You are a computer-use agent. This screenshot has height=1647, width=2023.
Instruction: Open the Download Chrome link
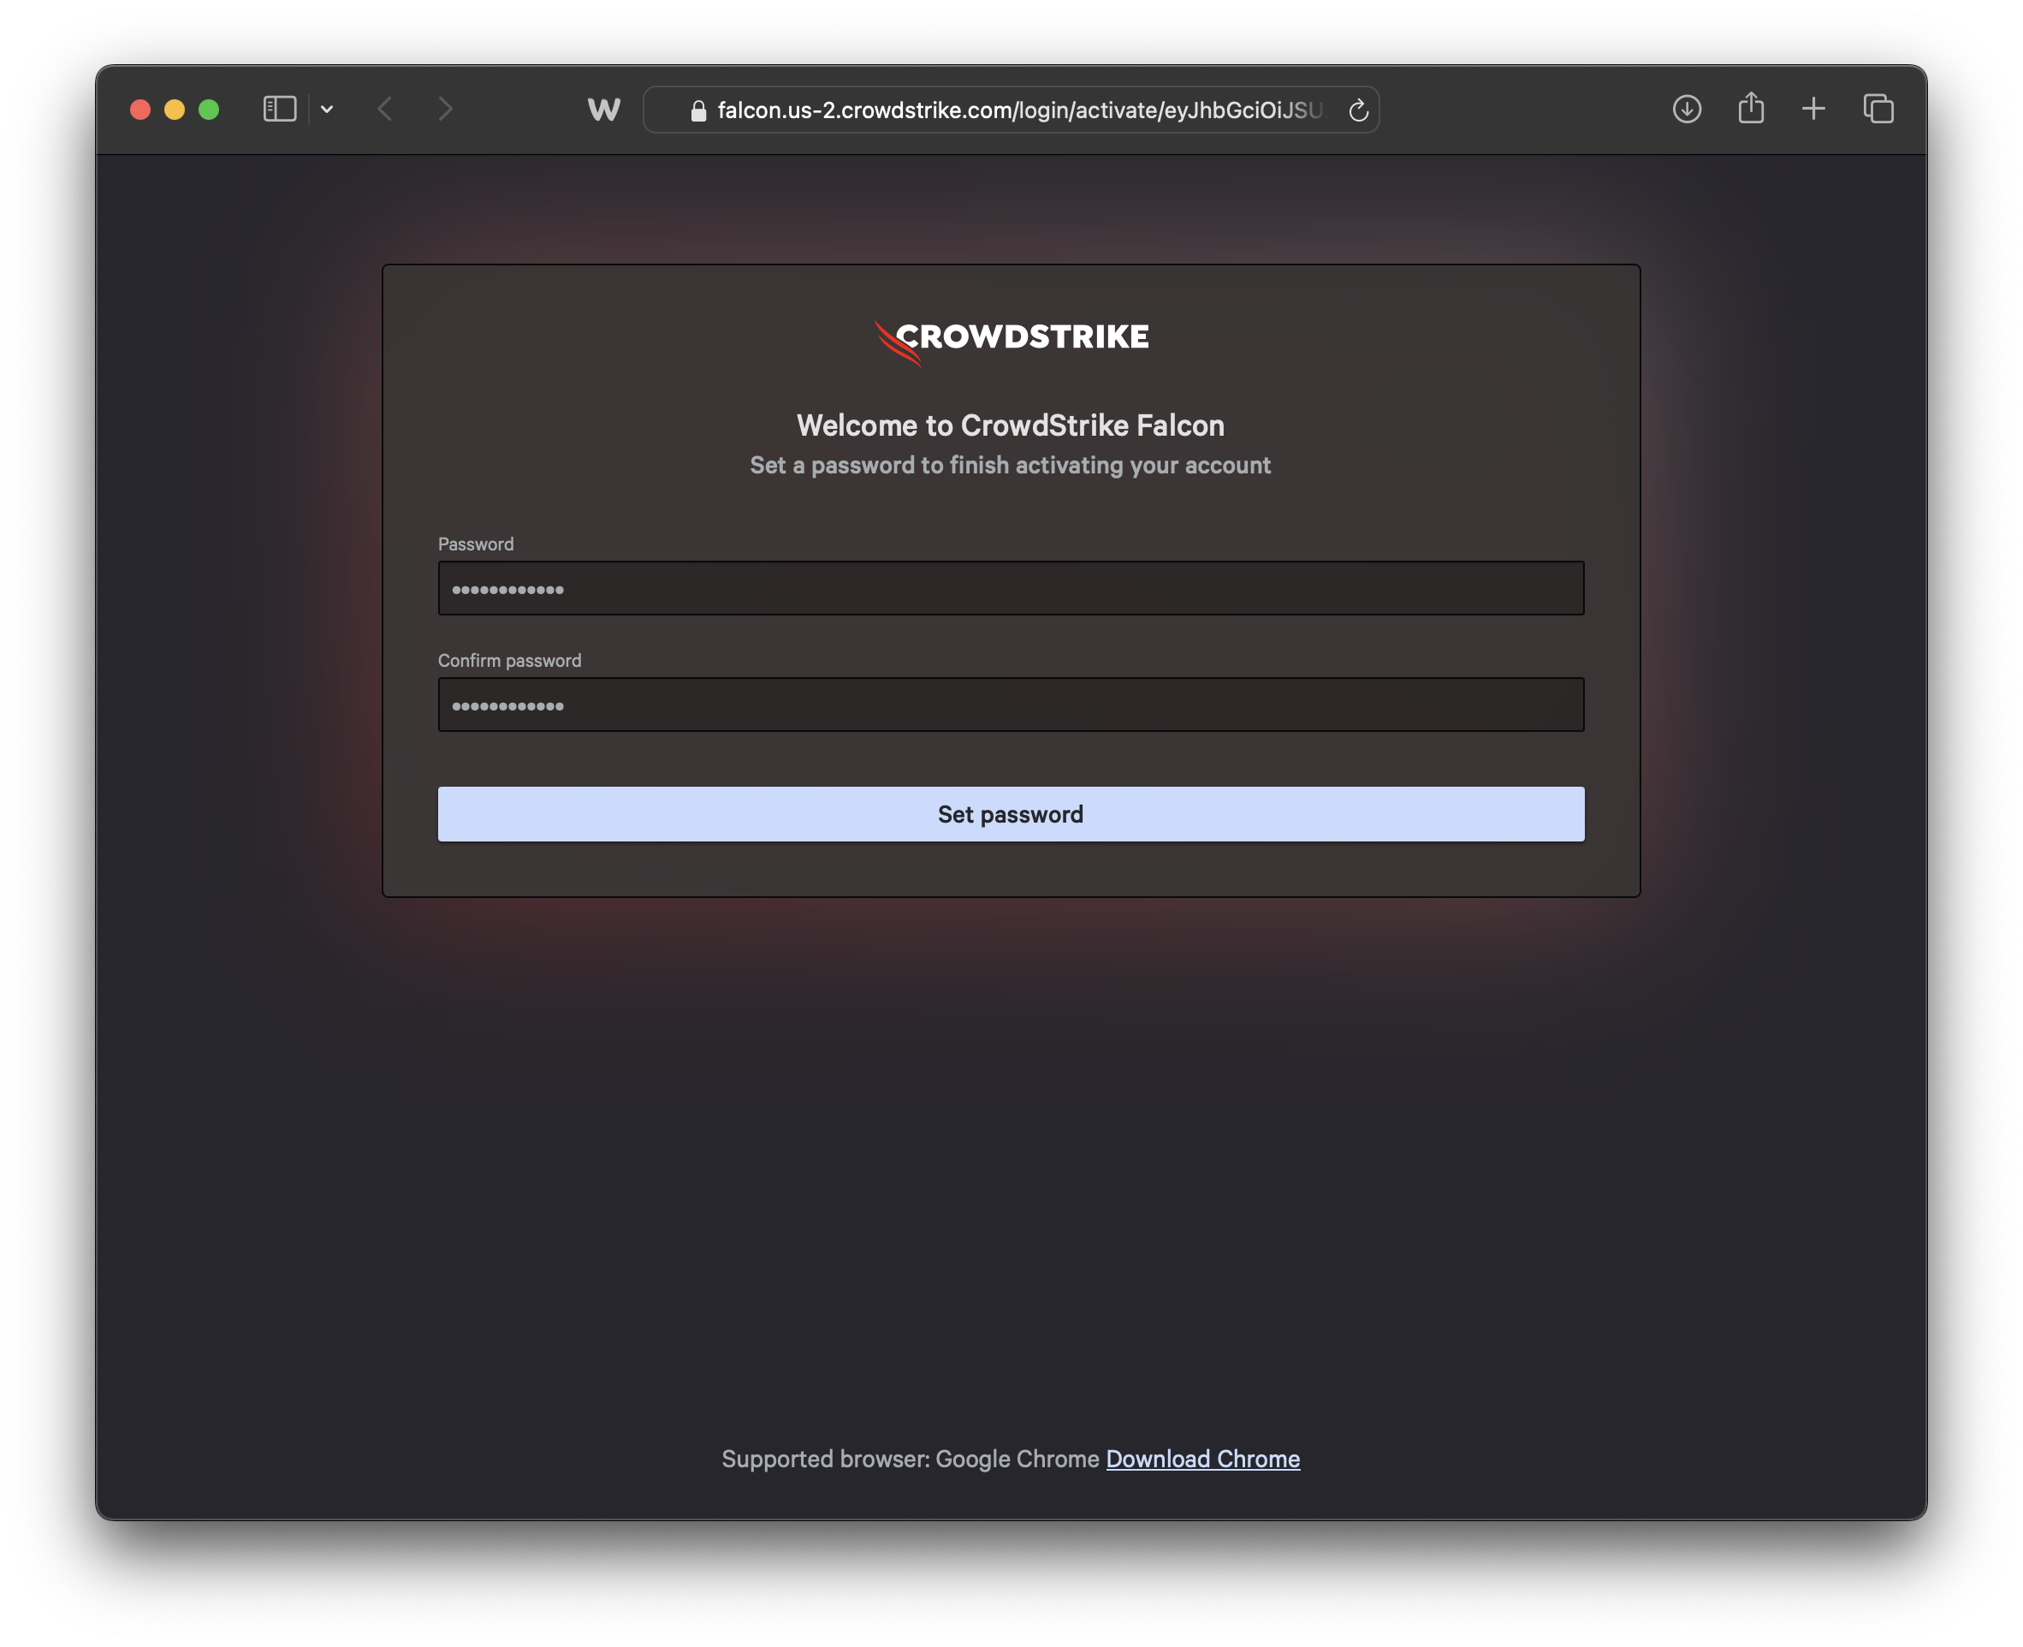pyautogui.click(x=1202, y=1460)
